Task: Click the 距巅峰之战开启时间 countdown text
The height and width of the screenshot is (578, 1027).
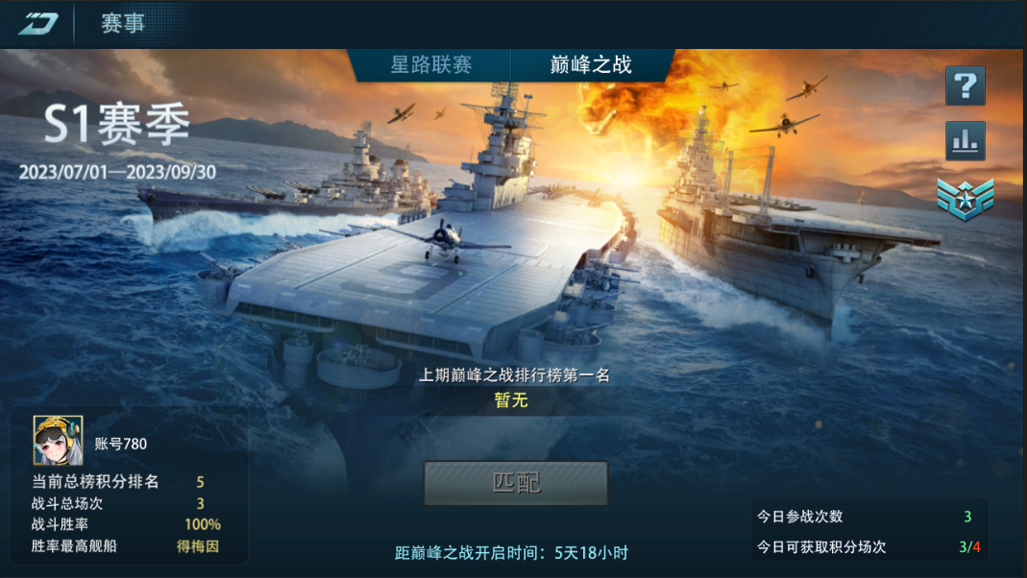Action: click(511, 553)
